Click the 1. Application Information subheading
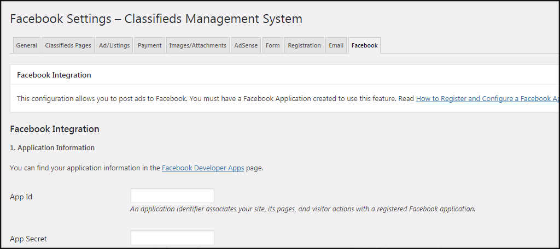560x249 pixels. tap(52, 148)
